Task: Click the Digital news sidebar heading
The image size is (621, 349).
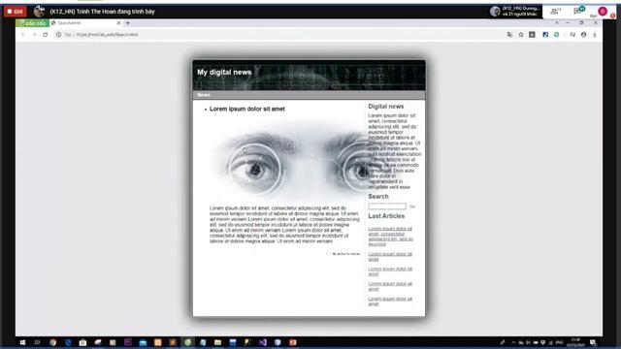Action: pos(386,107)
